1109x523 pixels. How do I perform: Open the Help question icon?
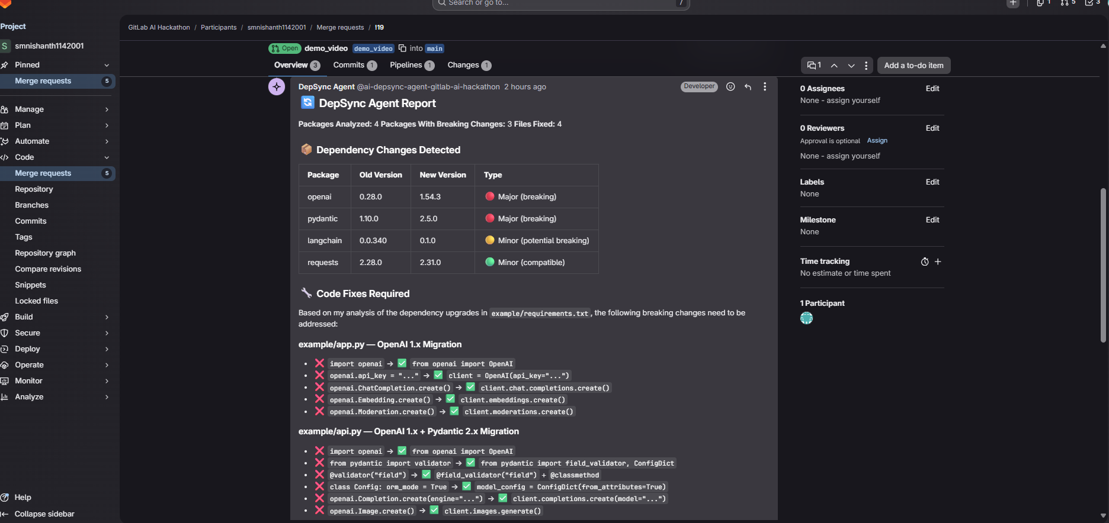(x=4, y=498)
